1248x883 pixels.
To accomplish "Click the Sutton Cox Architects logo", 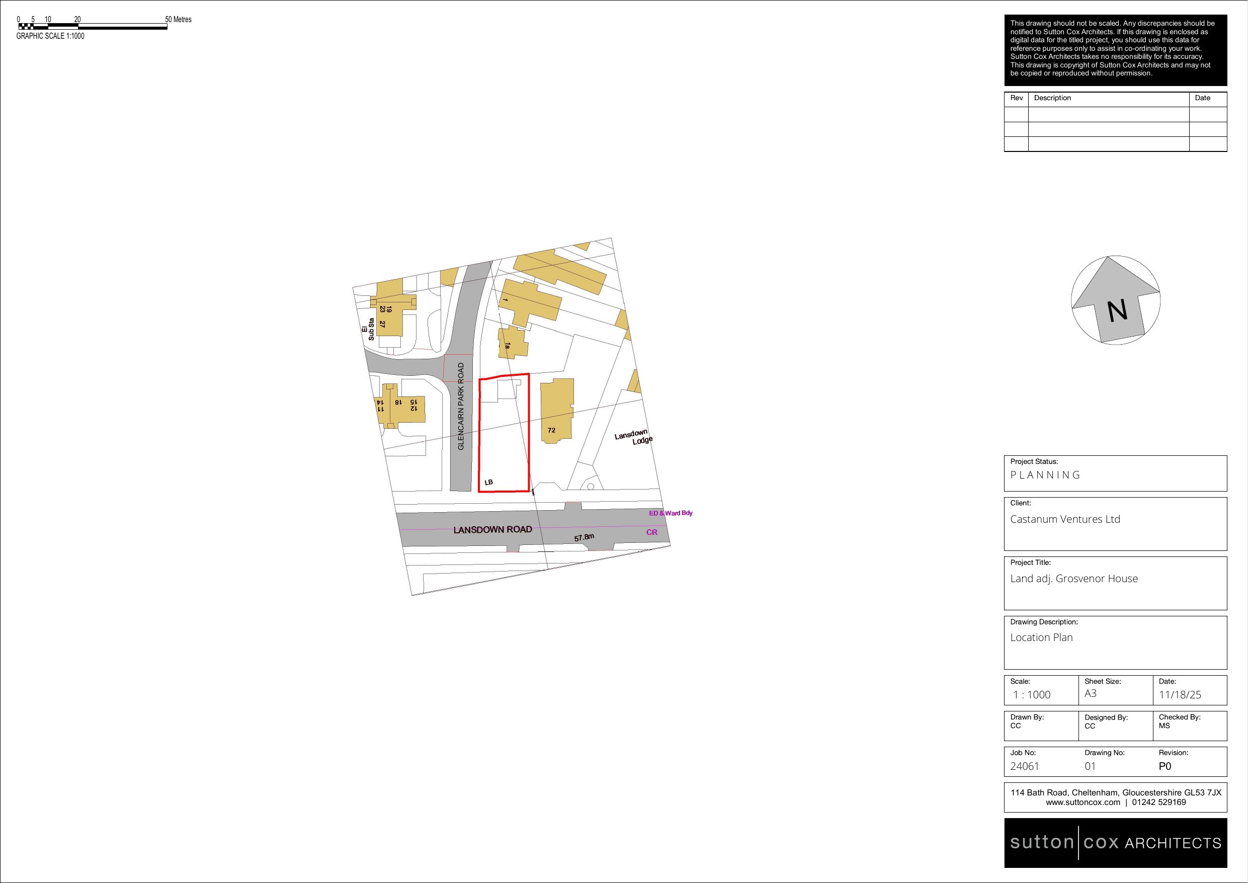I will coord(1115,843).
